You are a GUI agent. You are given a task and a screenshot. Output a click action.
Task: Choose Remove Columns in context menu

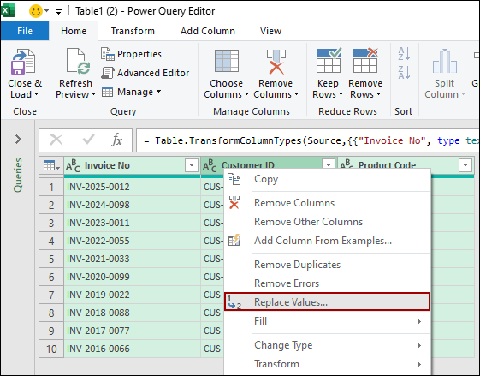(x=327, y=203)
